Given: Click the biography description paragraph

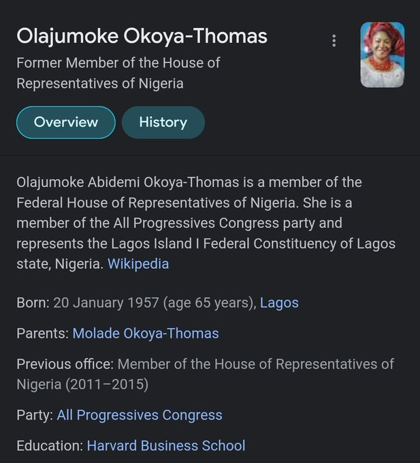Looking at the screenshot, I should coord(204,223).
